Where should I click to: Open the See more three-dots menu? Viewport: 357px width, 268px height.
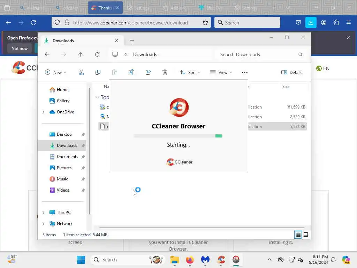244,73
